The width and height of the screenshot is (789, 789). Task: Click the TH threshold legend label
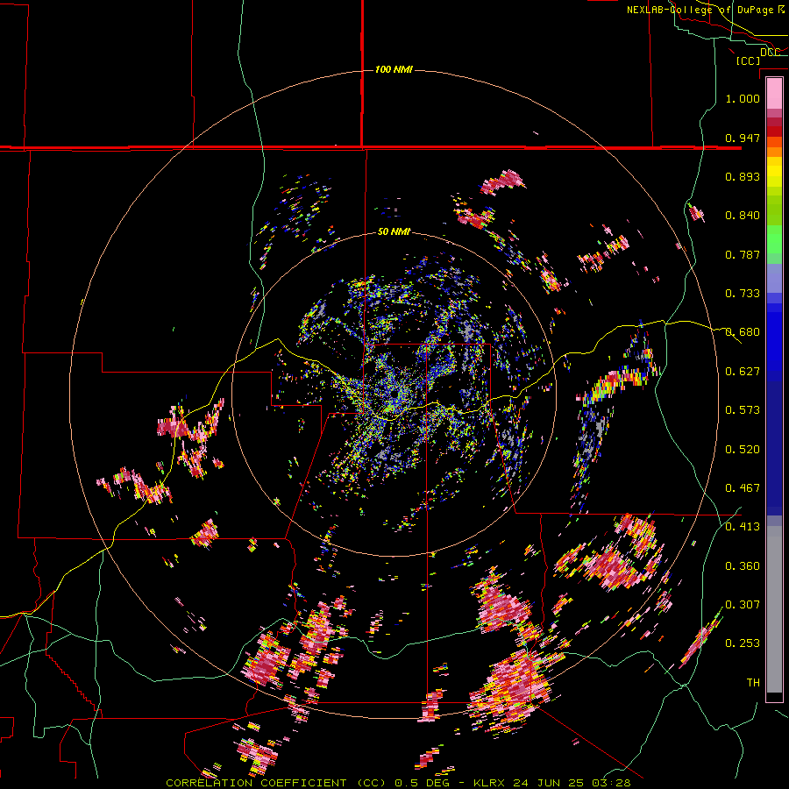[x=753, y=683]
